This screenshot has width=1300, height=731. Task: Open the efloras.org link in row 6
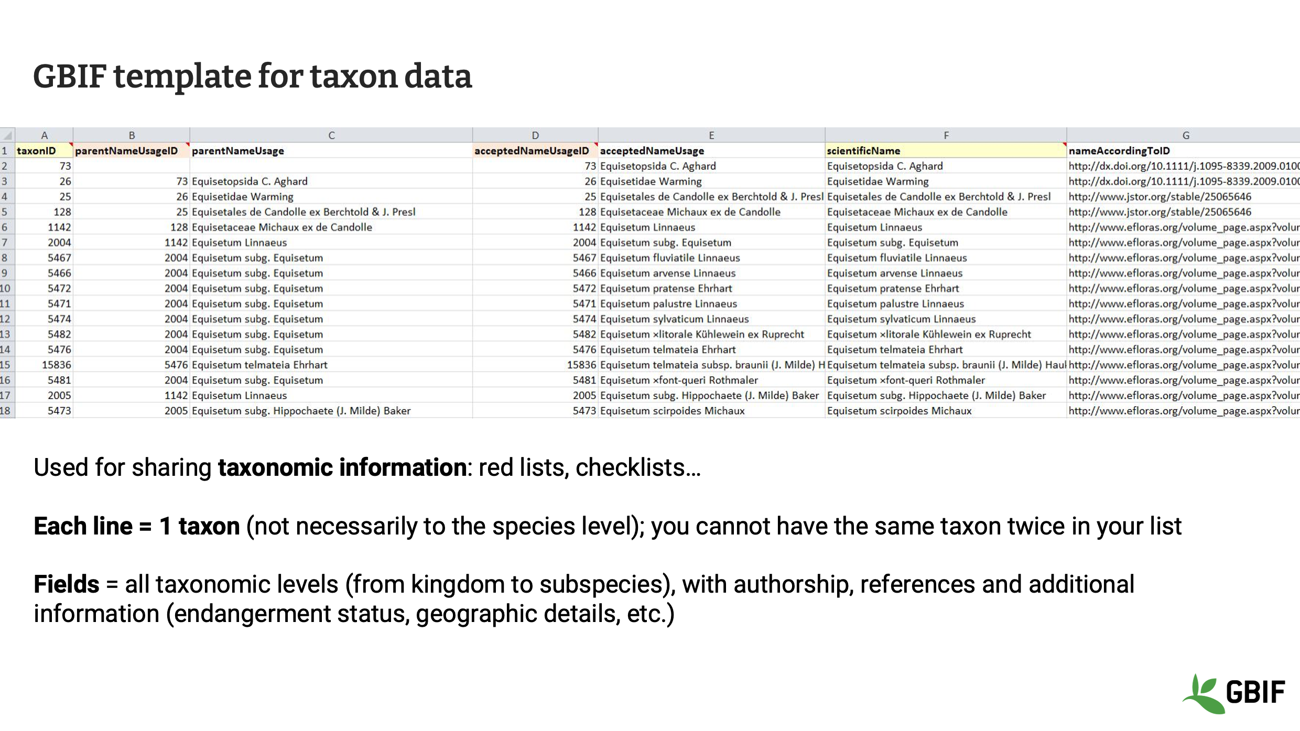tap(1184, 227)
